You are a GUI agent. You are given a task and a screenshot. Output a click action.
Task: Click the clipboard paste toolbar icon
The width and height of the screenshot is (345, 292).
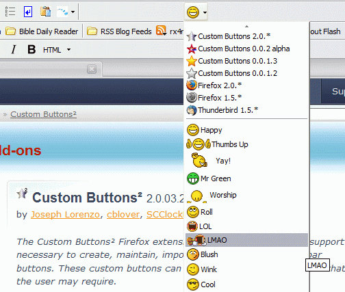click(45, 12)
